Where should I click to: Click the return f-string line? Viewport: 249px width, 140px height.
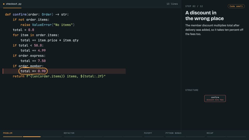[x=59, y=76]
